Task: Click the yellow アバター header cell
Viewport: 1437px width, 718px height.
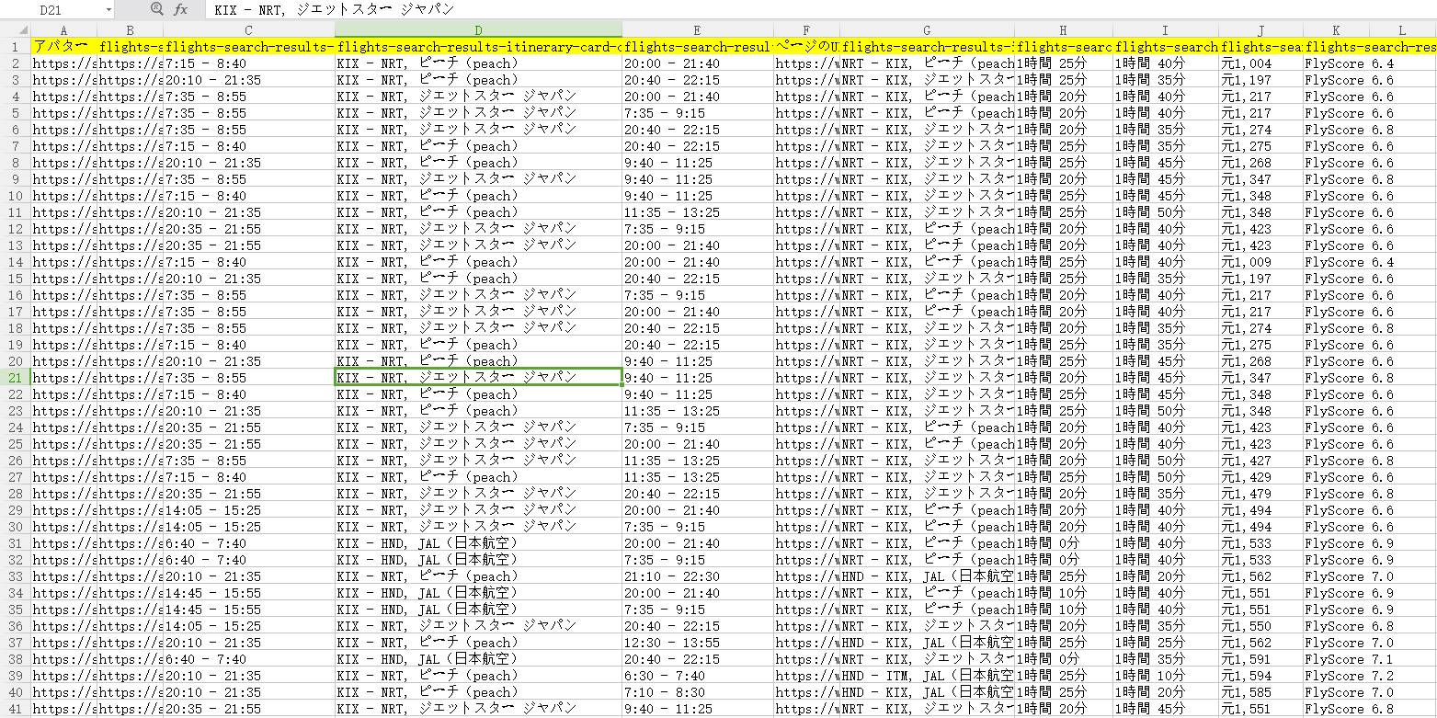Action: point(63,47)
